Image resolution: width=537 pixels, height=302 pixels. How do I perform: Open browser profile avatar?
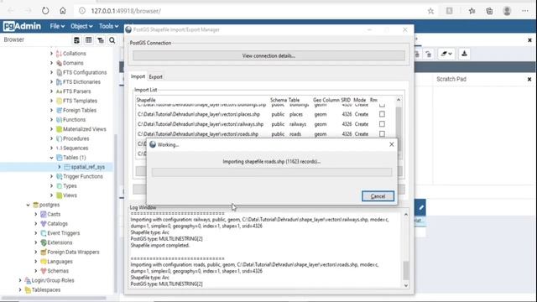coord(507,11)
